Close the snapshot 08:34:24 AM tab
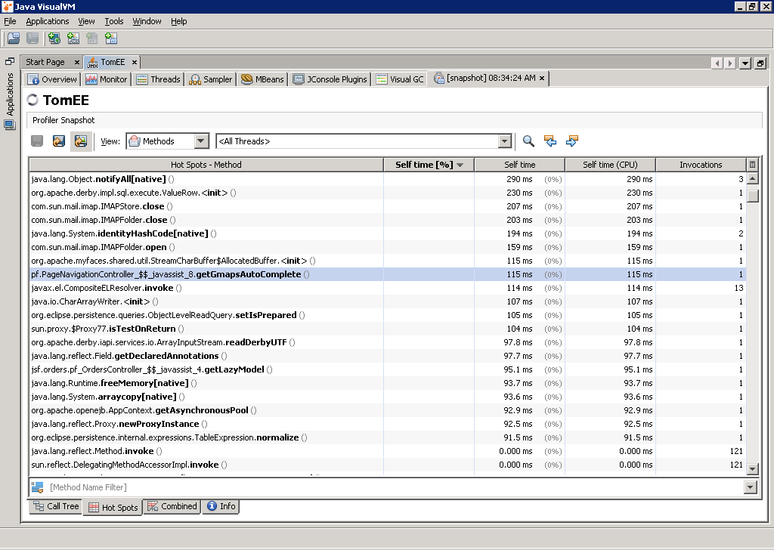The height and width of the screenshot is (550, 774). [x=541, y=78]
